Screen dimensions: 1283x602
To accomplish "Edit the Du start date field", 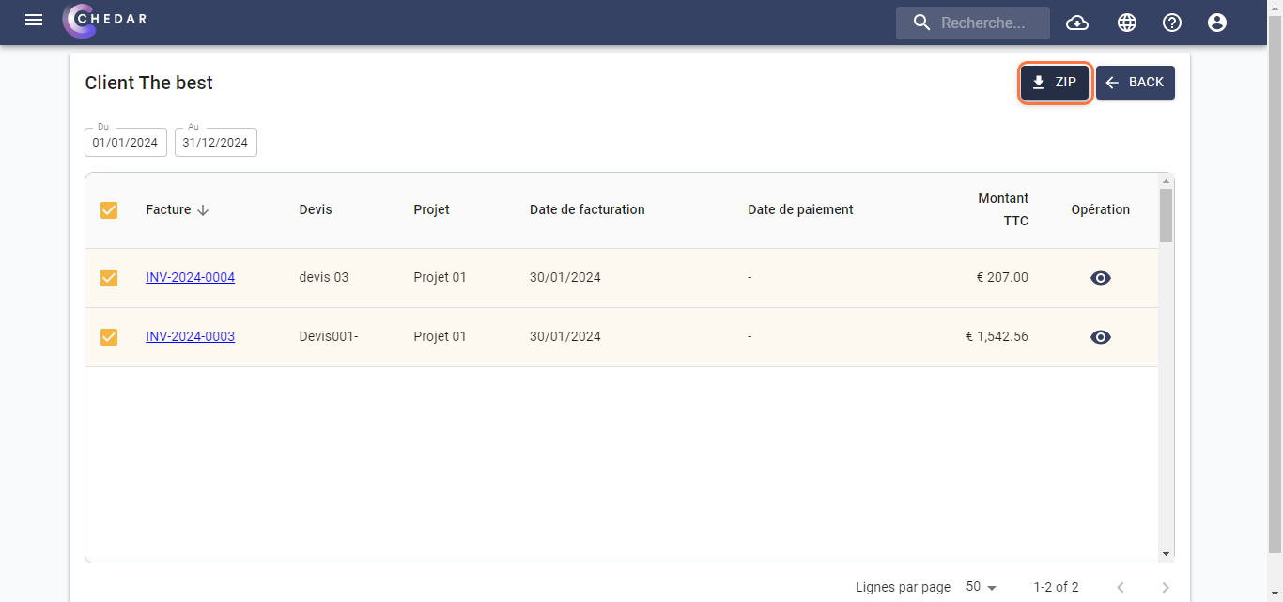I will (x=126, y=142).
